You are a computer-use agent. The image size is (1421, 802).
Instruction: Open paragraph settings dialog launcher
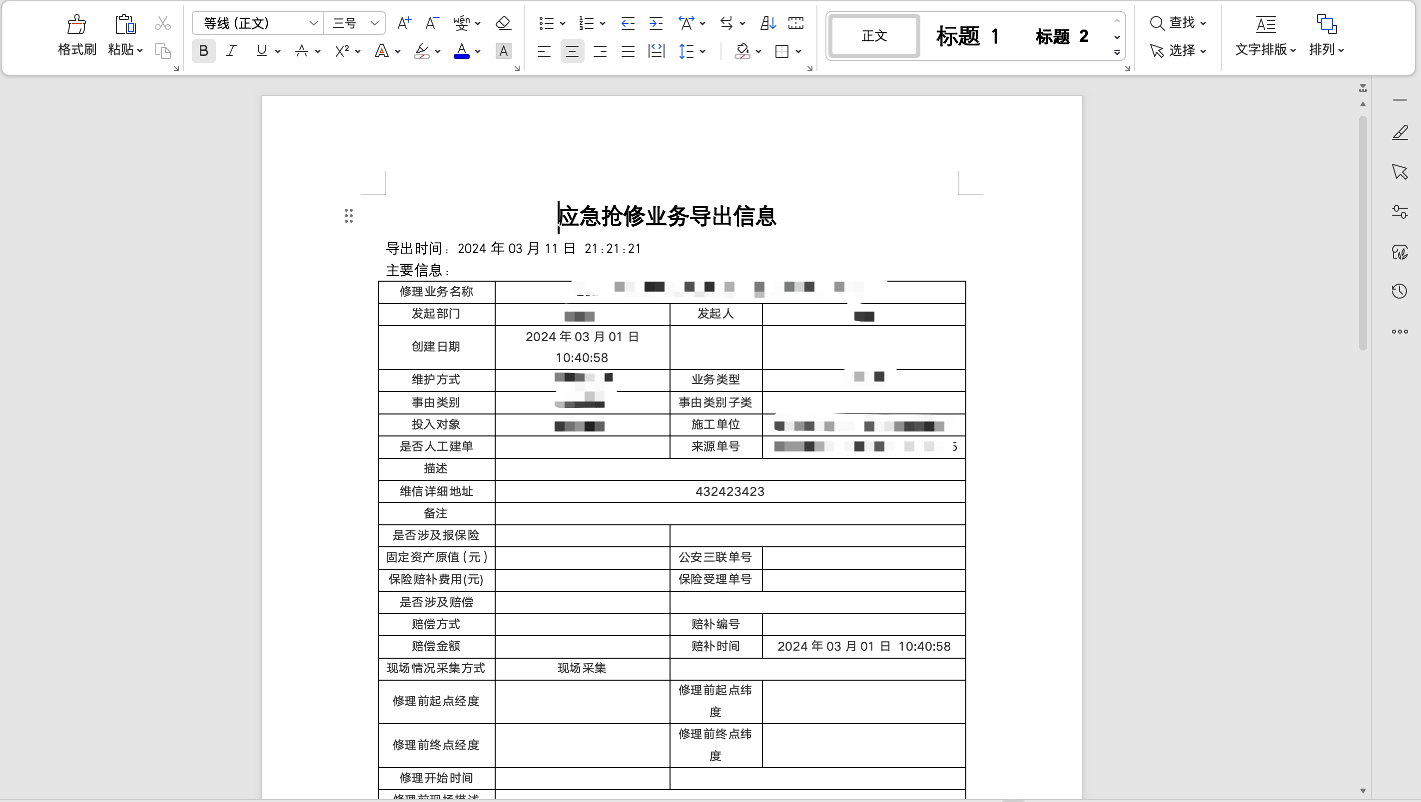click(809, 68)
